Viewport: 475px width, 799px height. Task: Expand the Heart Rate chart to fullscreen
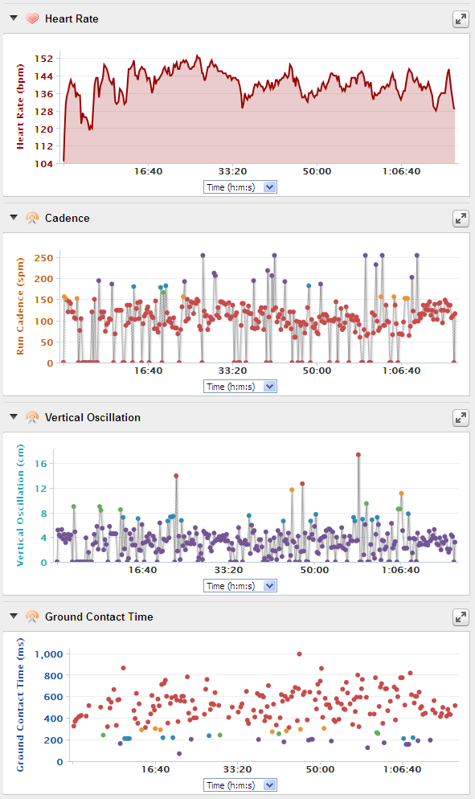point(461,19)
